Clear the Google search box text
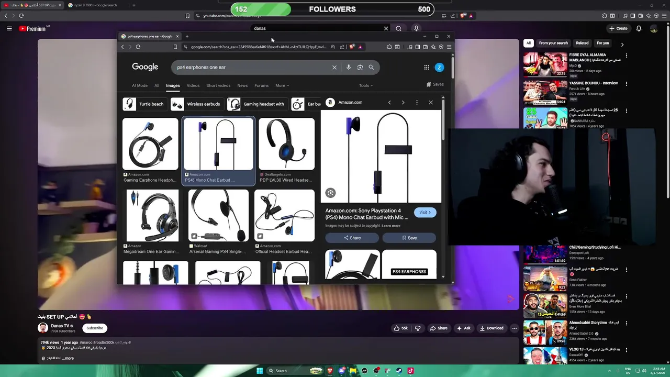 coord(334,67)
